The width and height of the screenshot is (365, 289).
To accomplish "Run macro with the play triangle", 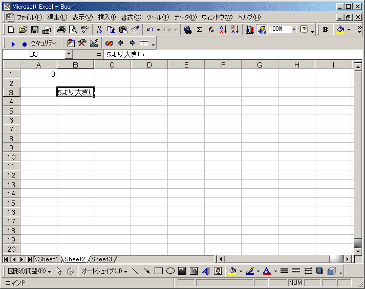I will coord(13,43).
